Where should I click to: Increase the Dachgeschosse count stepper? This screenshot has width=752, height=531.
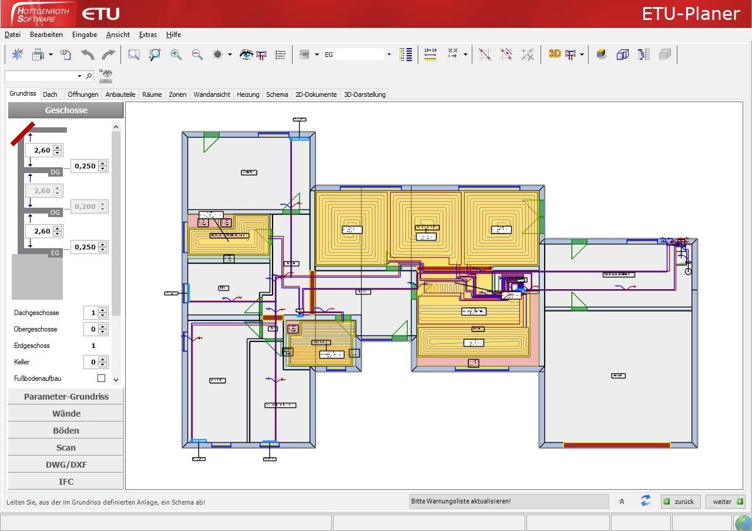[x=103, y=310]
